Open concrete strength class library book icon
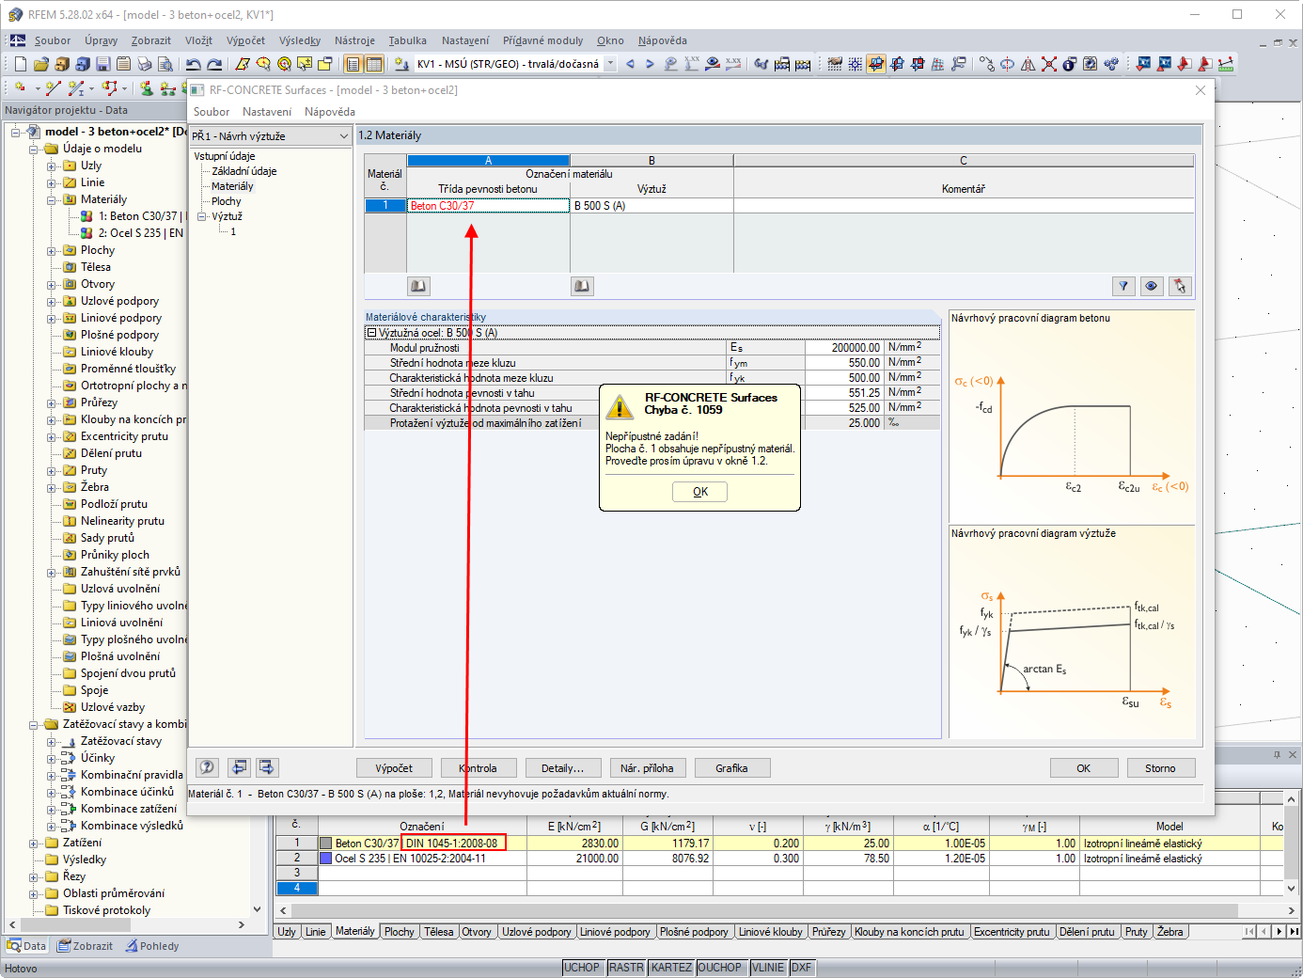The width and height of the screenshot is (1303, 978). click(418, 286)
